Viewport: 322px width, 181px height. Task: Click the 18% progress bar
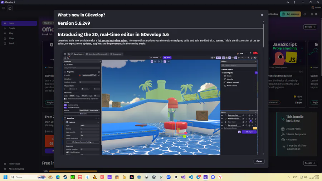point(73,171)
